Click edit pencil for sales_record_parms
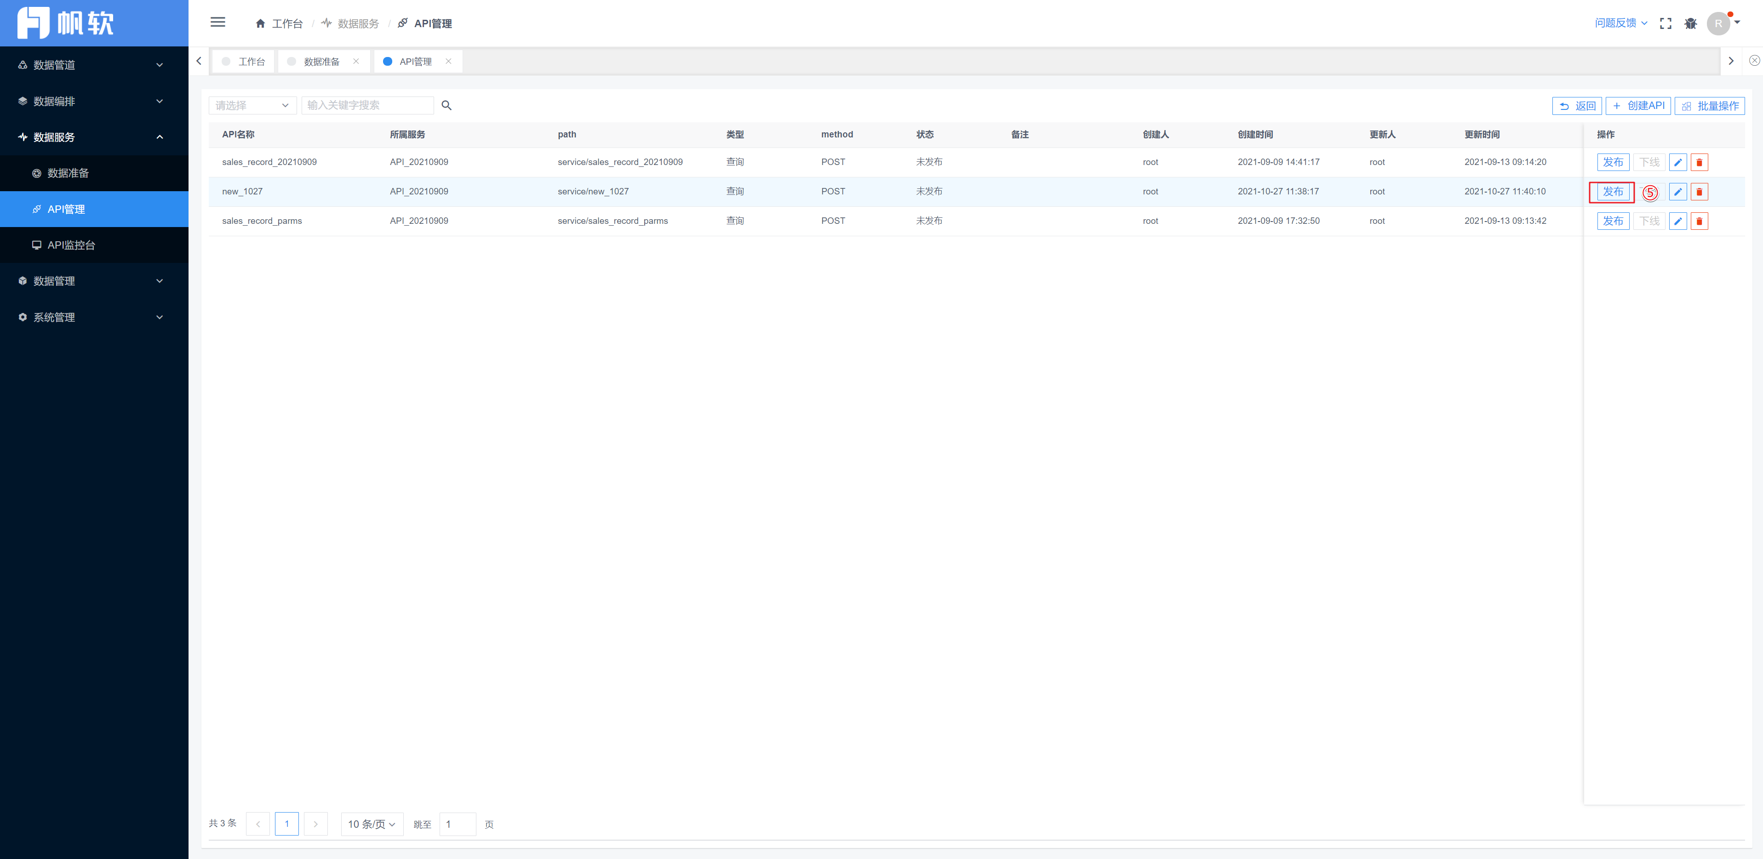Viewport: 1763px width, 859px height. [1677, 222]
